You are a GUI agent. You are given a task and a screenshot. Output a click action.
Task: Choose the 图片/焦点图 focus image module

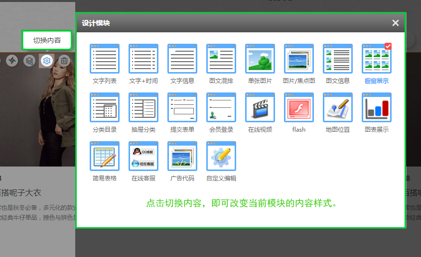[x=299, y=59]
